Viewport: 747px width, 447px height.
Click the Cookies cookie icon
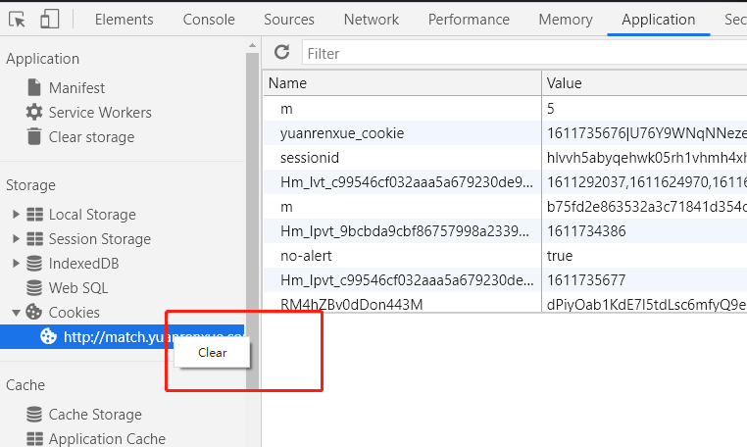click(34, 312)
